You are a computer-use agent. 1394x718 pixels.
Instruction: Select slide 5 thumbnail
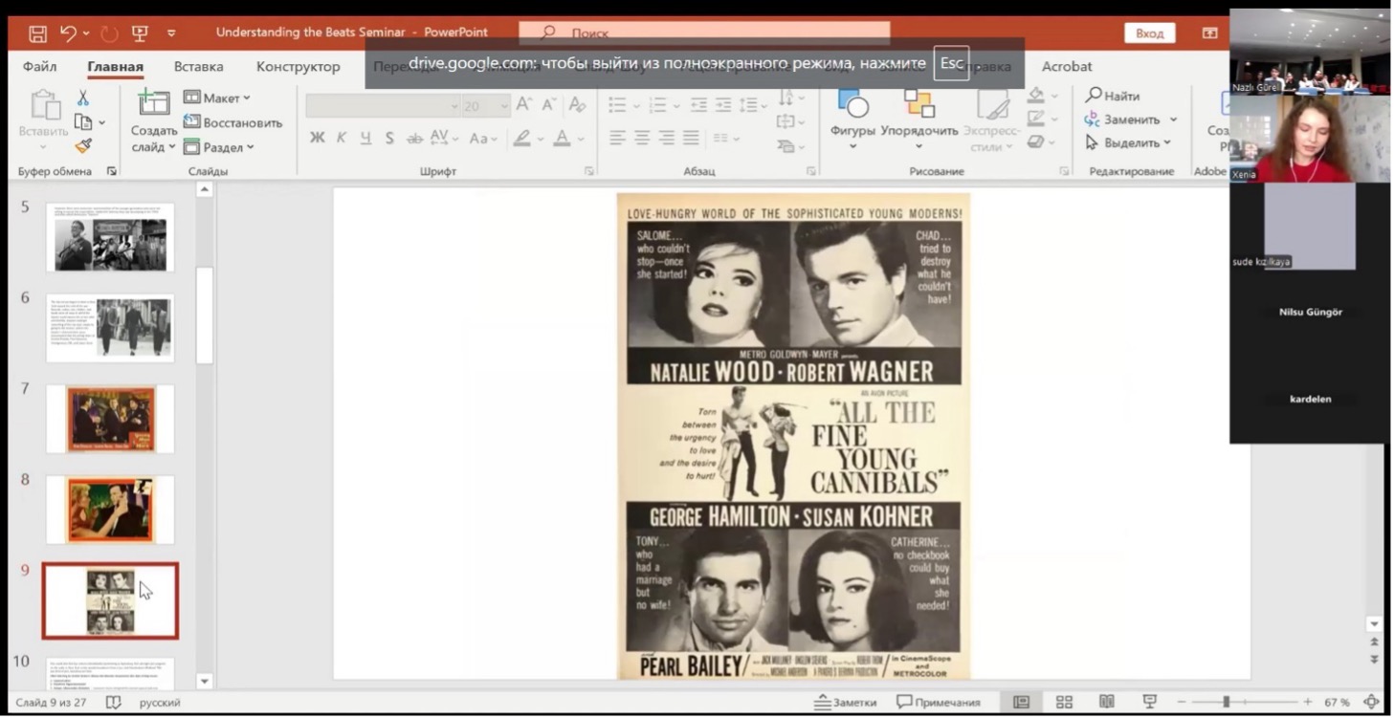(110, 236)
